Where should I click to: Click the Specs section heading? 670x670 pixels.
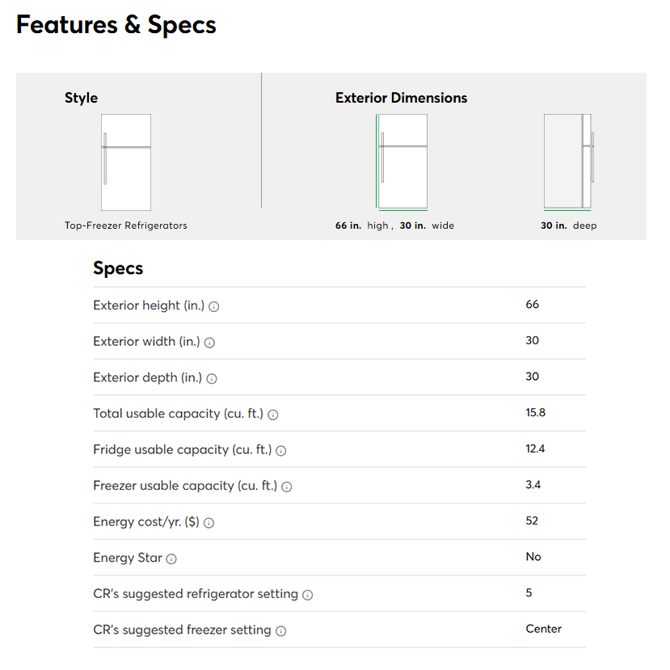118,268
